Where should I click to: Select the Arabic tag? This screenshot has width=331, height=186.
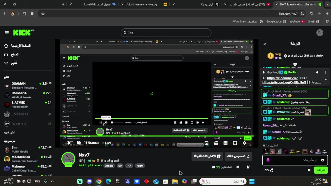coord(109,166)
